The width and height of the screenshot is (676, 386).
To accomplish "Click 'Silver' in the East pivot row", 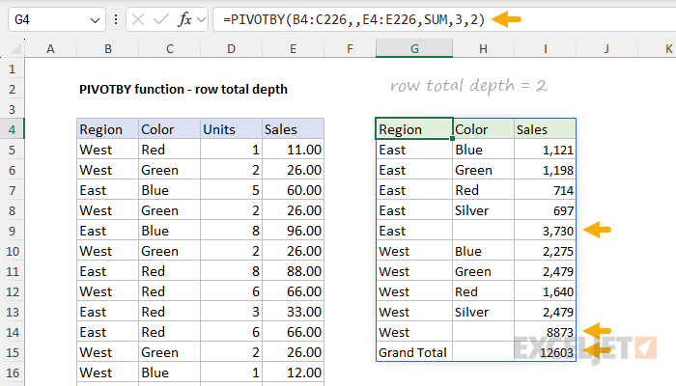I will (471, 210).
